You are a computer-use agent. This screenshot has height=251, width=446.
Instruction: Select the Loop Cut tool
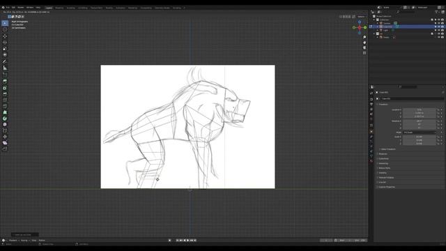[x=5, y=100]
